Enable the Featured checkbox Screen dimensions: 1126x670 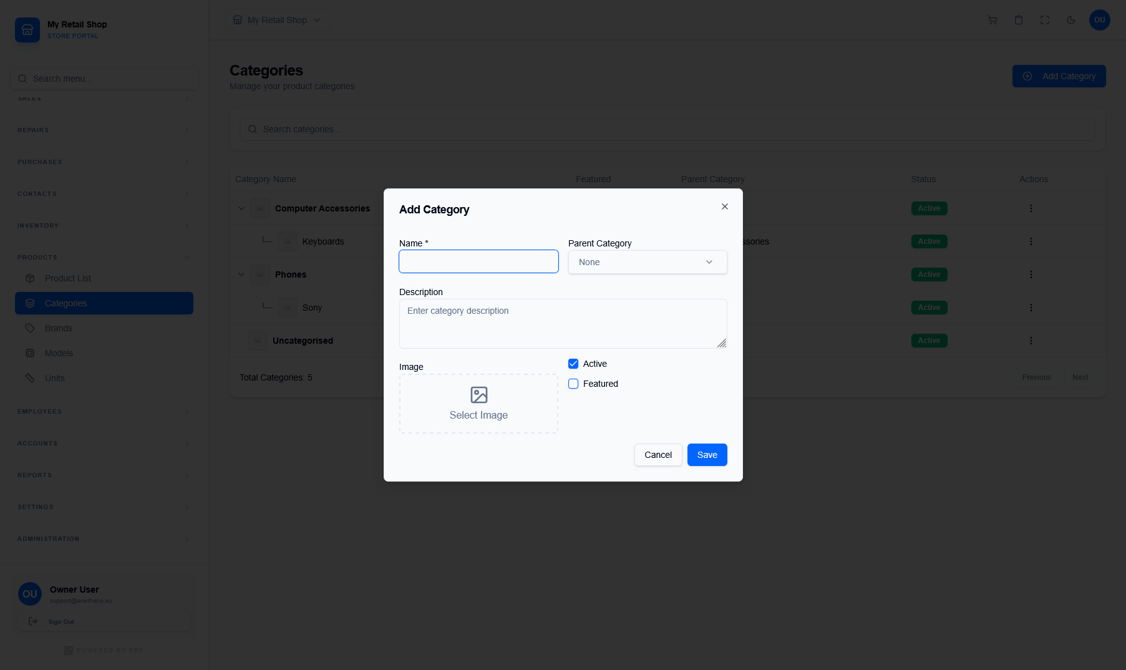(573, 384)
